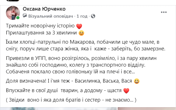The height and width of the screenshot is (110, 176).
Task: Click grinning emoji after "Вася"
Action: coord(137,81)
